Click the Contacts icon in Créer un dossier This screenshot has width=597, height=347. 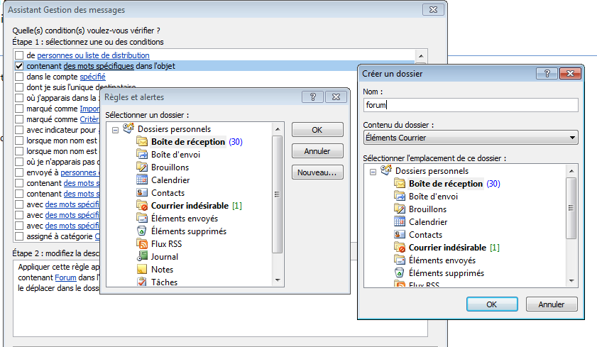click(x=400, y=235)
